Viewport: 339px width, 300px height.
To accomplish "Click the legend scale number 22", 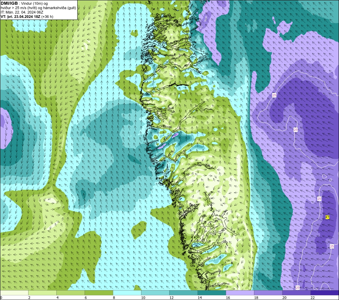I will point(313,298).
